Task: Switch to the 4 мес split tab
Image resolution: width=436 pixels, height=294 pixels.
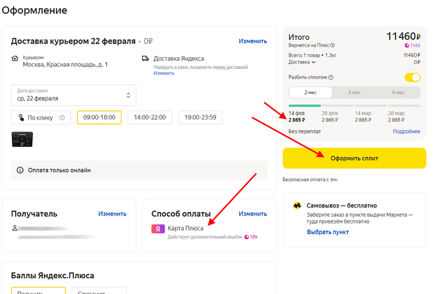Action: pos(354,92)
